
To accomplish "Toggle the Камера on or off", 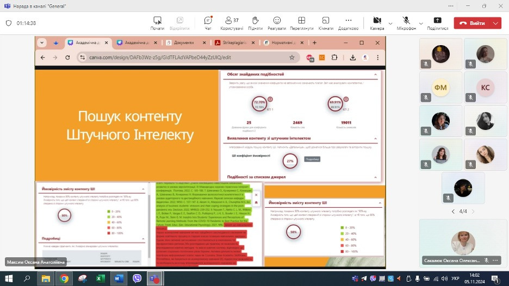I will point(377,23).
